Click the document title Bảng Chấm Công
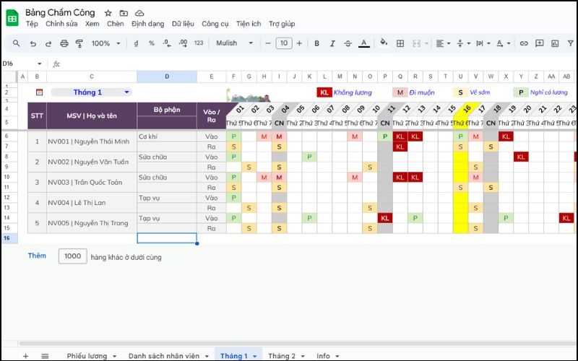Screen dimensions: 578x361 pos(60,13)
